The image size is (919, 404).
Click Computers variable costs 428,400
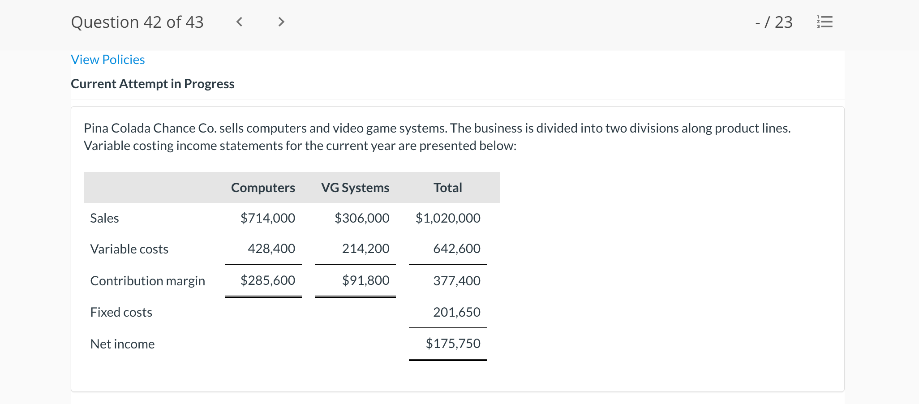[x=271, y=249]
